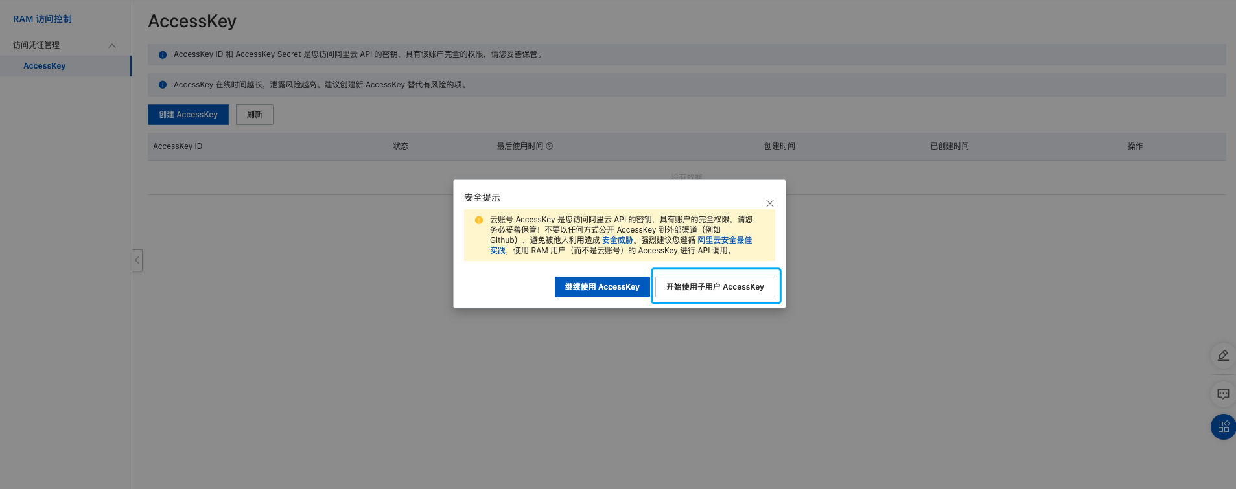
Task: Click the AccessKey page title
Action: point(192,21)
